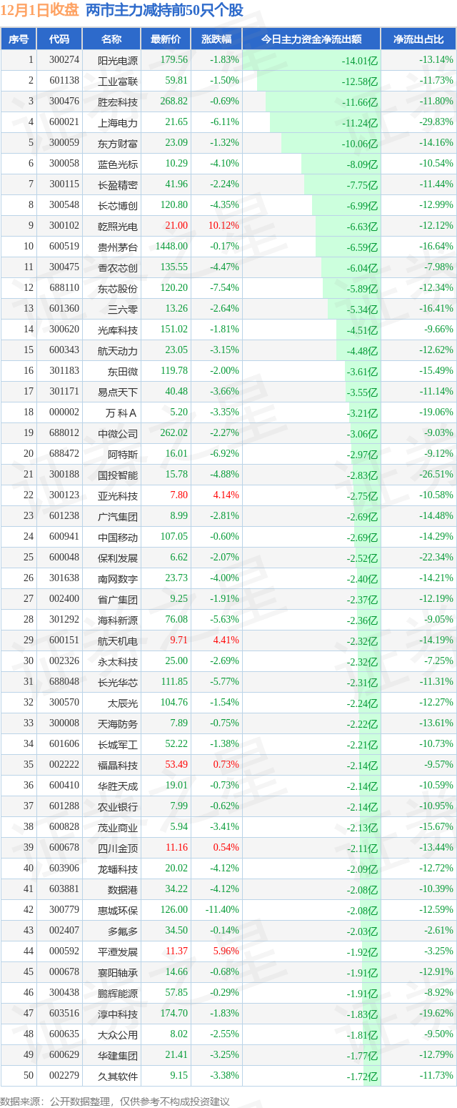
Task: Click the 今日主力资金净流出额 header
Action: [x=311, y=39]
